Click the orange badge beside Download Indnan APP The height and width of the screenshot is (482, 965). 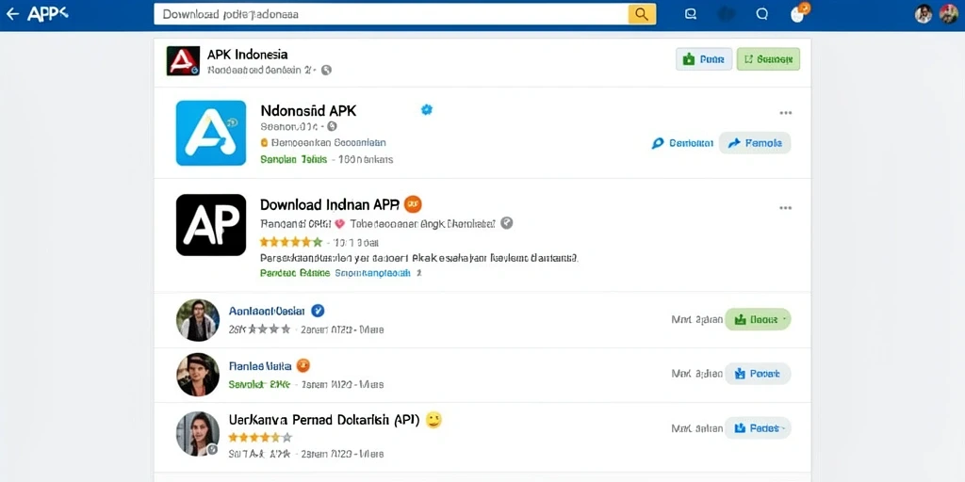(x=413, y=204)
